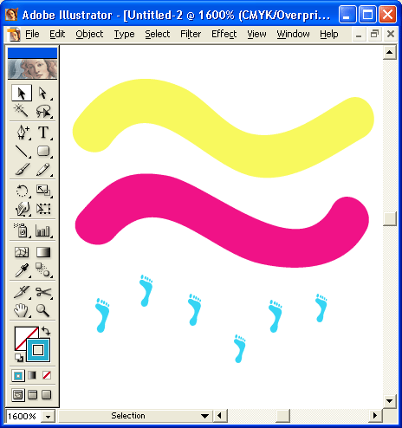This screenshot has width=402, height=428.
Task: Switch to Gradient fill mode button
Action: click(x=32, y=375)
